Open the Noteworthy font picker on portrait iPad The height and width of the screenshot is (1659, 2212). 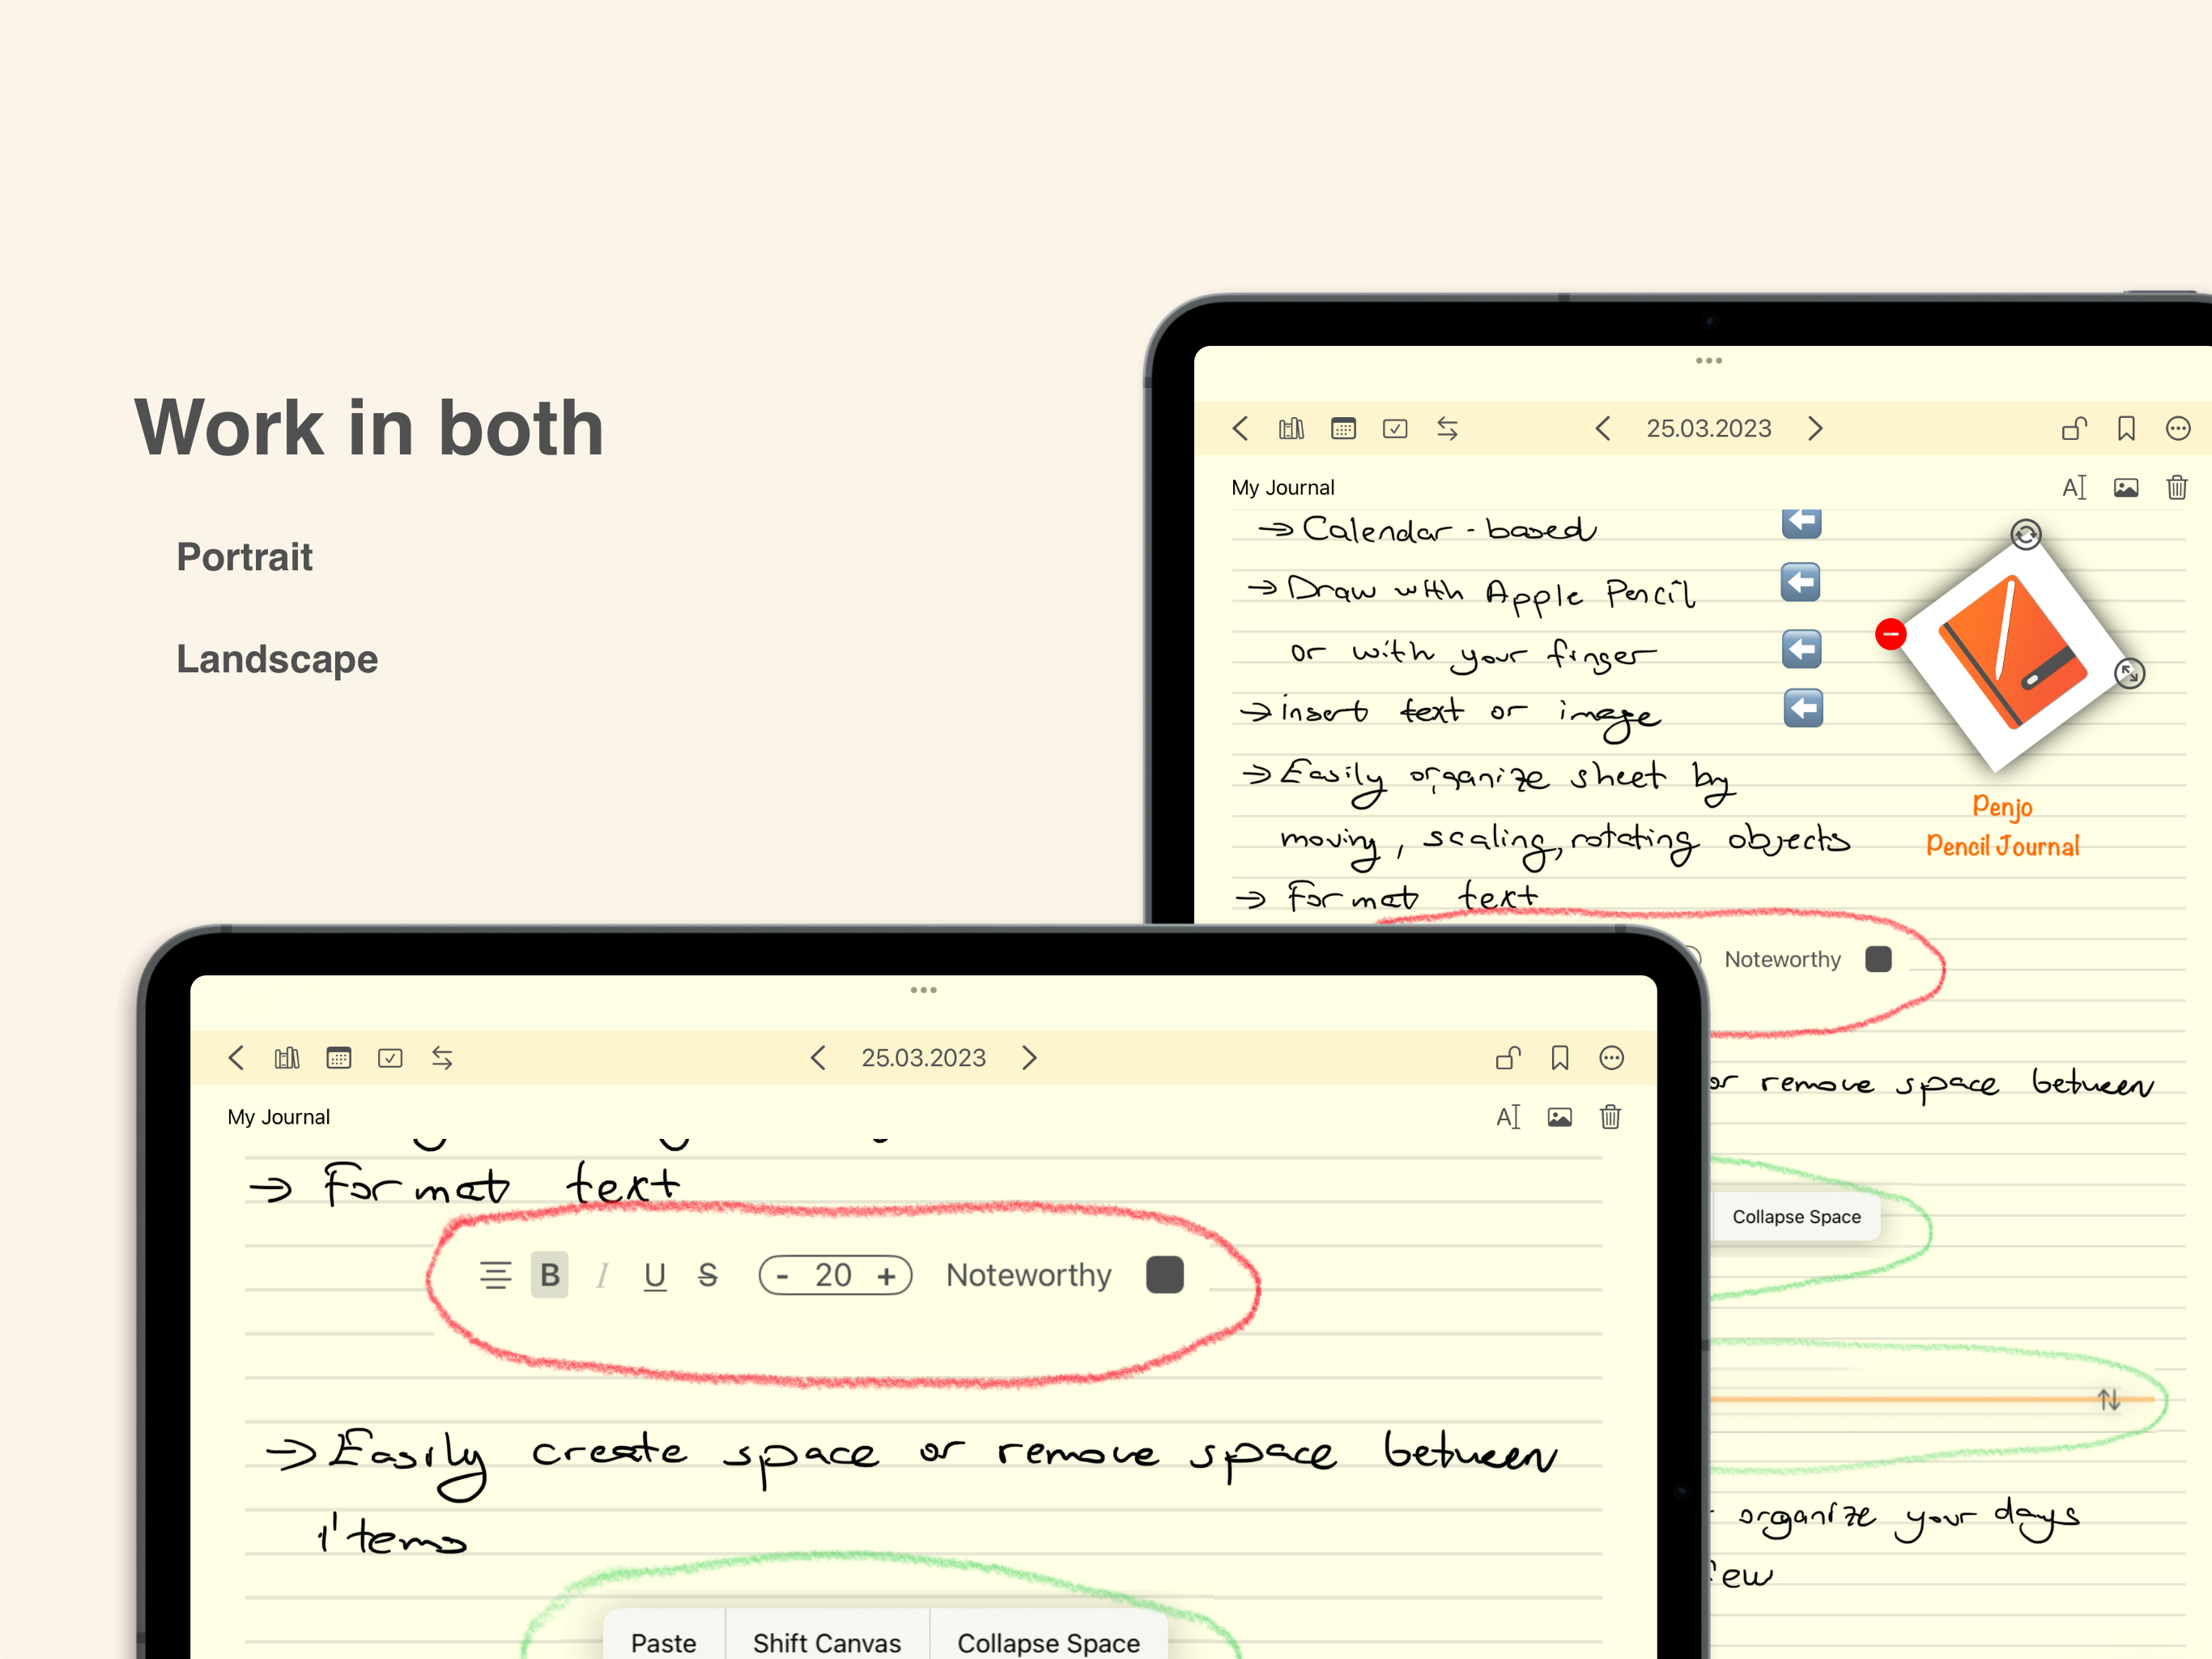tap(1782, 960)
